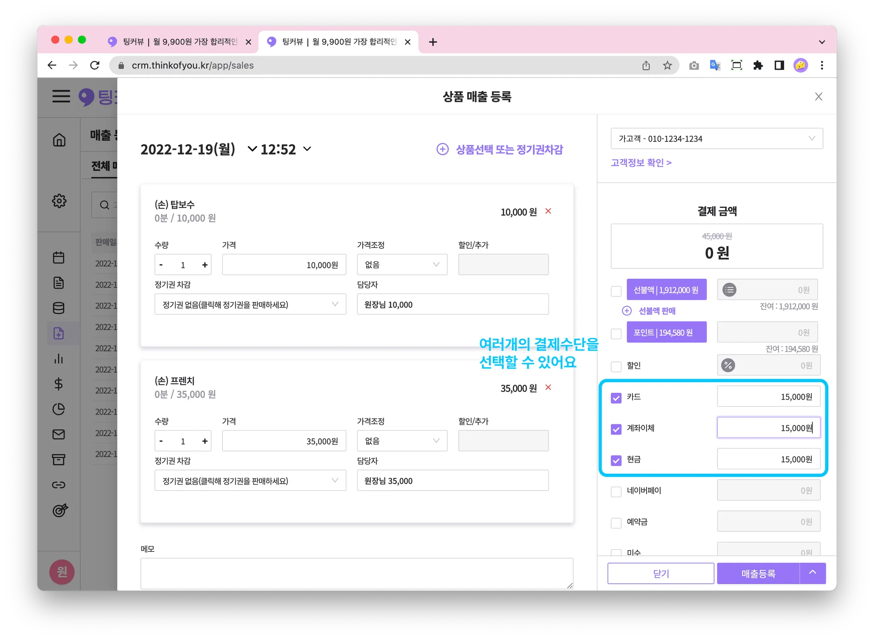Click the percent icon in 할인 field
Viewport: 874px width, 640px height.
(x=728, y=366)
